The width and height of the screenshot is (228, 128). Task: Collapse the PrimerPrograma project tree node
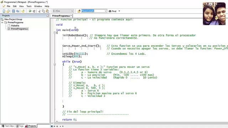click(x=2, y=22)
